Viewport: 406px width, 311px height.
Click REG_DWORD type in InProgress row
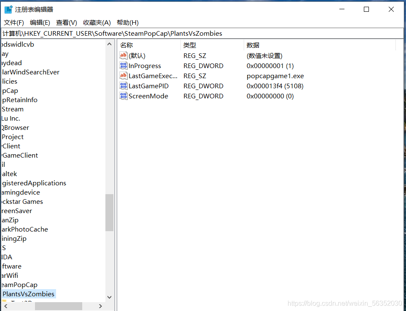(x=203, y=66)
